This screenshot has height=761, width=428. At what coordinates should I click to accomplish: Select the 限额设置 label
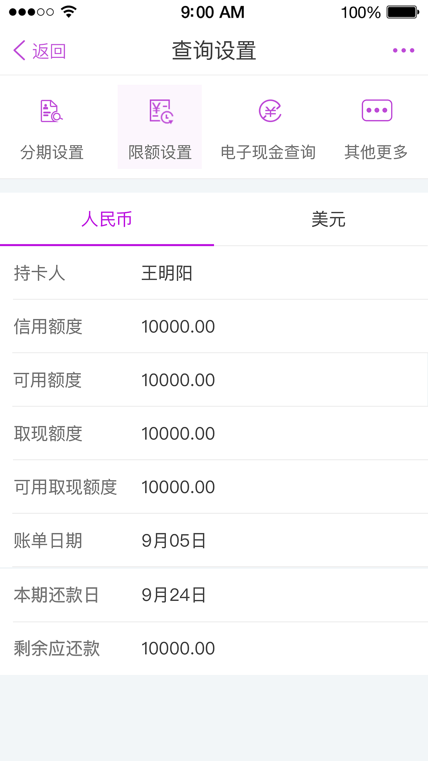click(x=160, y=152)
